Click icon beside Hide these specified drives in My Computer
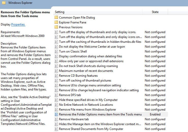 point(56,100)
